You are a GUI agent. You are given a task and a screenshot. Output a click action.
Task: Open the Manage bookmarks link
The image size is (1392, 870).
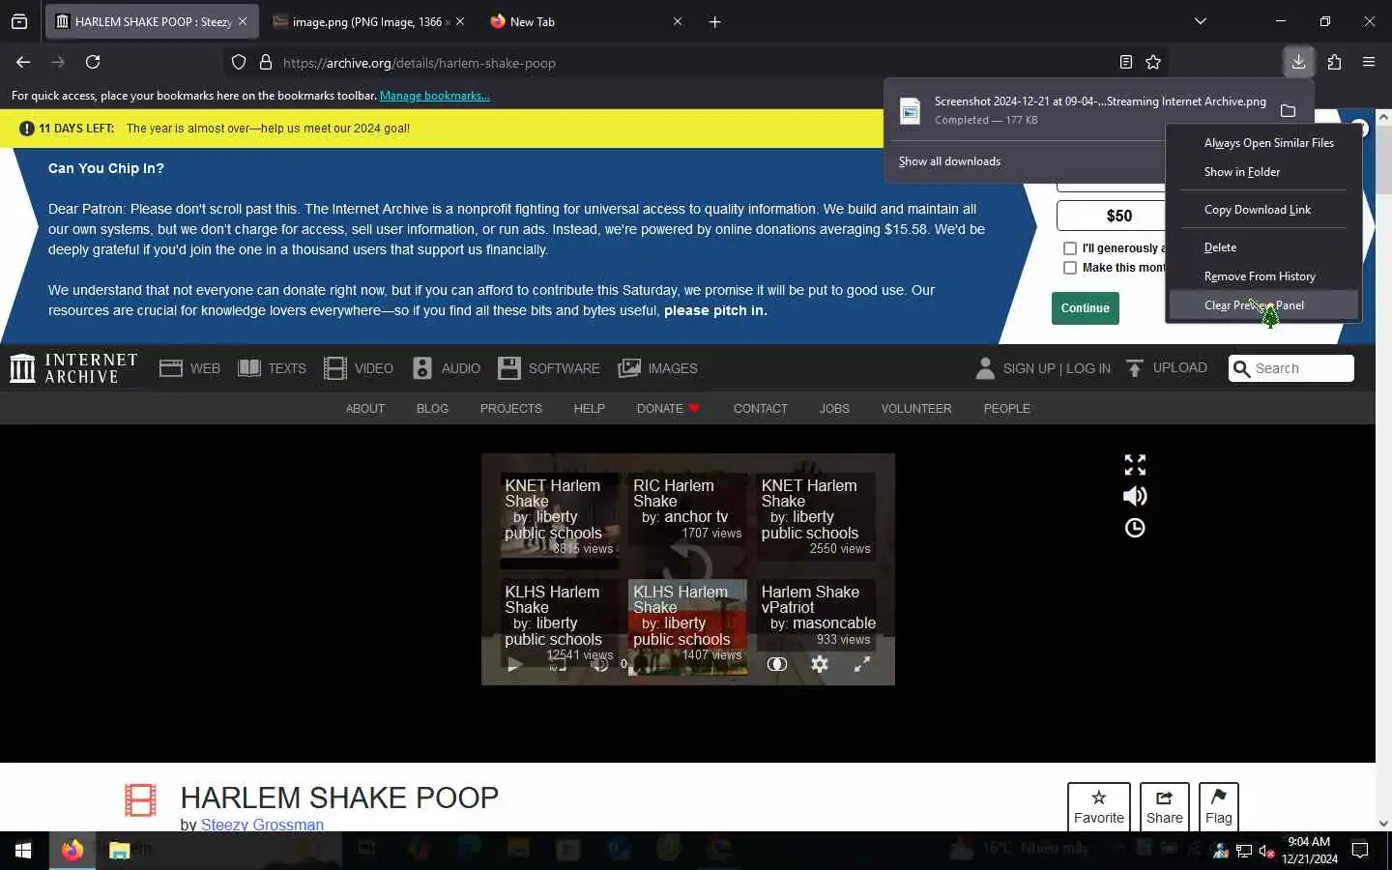435,96
